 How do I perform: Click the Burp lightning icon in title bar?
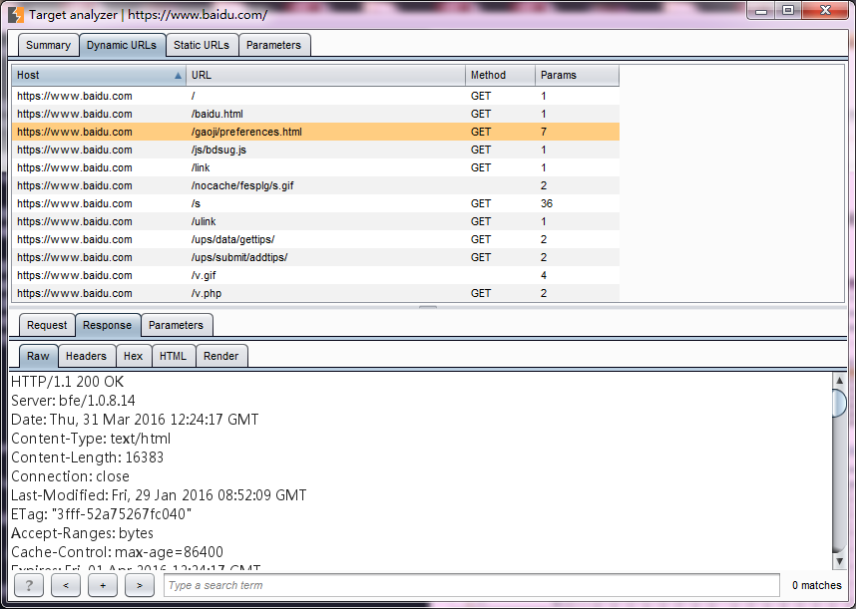(16, 15)
